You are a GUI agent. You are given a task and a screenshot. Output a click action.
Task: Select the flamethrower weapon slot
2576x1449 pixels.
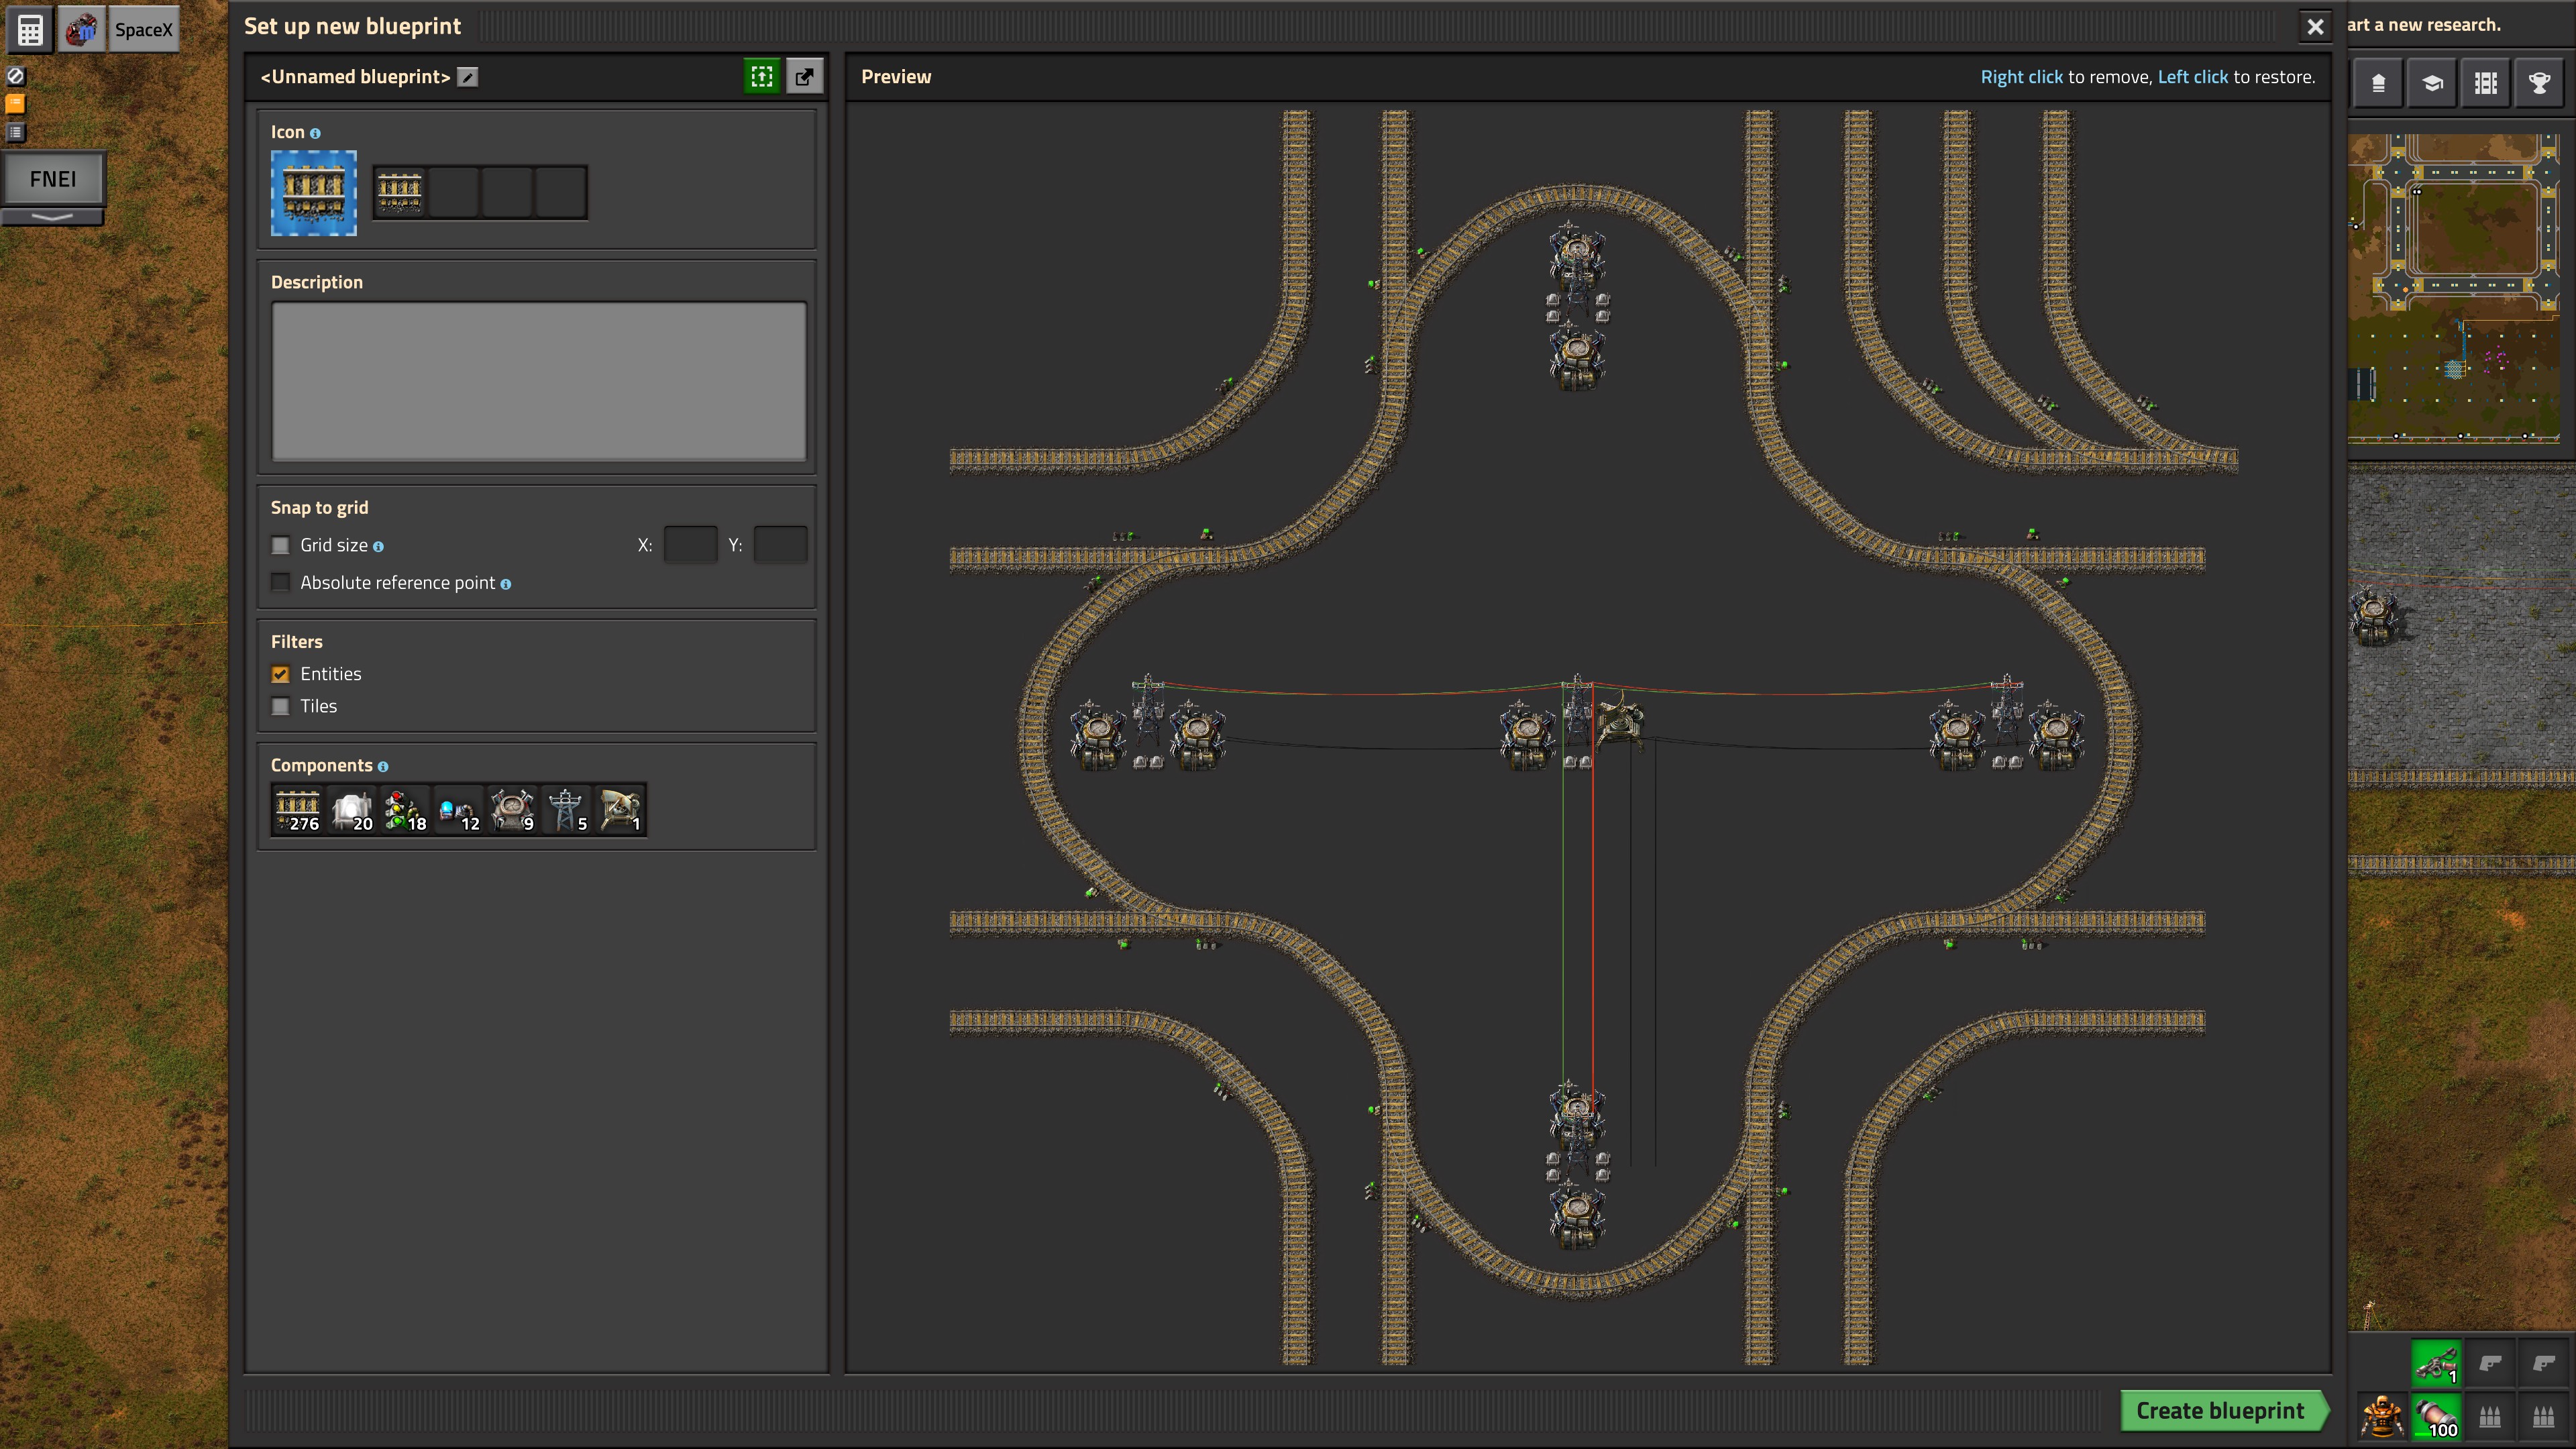coord(2436,1363)
